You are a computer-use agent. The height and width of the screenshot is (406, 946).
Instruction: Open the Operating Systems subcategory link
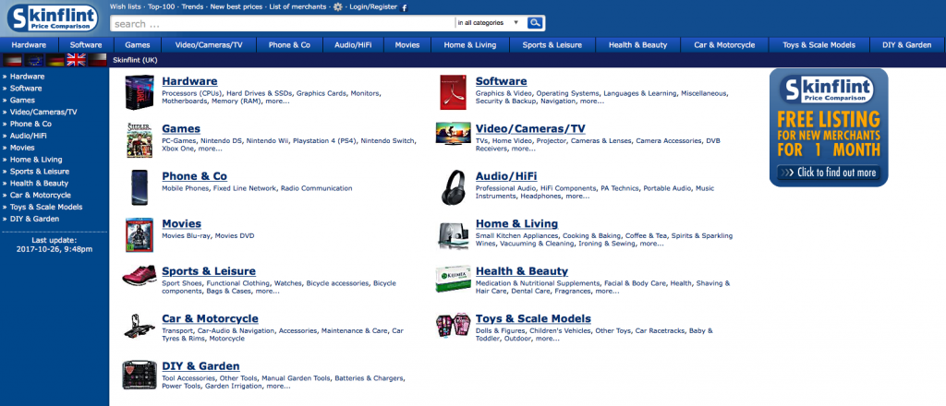568,93
